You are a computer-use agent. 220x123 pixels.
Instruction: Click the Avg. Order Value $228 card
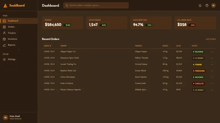pyautogui.click(x=195, y=23)
